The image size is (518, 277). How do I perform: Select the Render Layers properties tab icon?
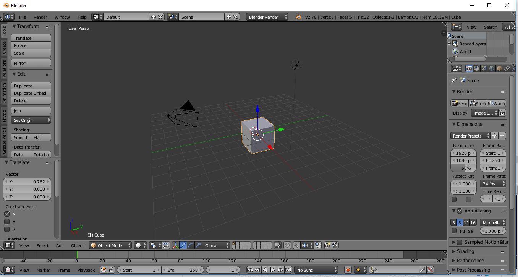(476, 68)
